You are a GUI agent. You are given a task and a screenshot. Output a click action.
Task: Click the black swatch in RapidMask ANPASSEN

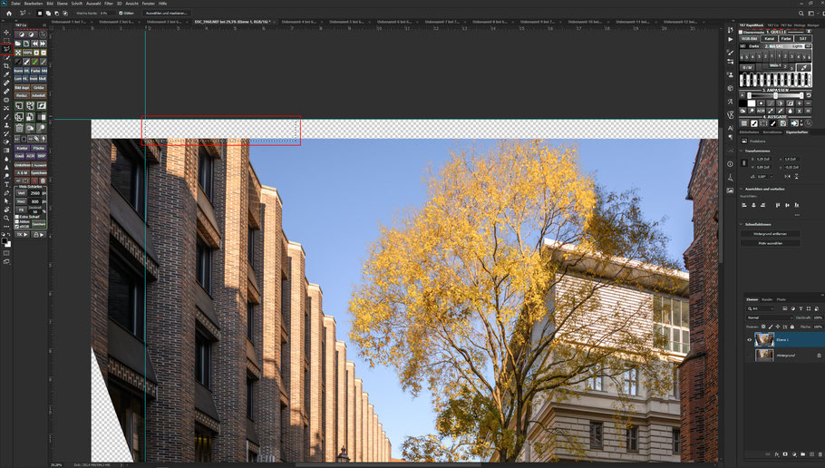tap(742, 103)
